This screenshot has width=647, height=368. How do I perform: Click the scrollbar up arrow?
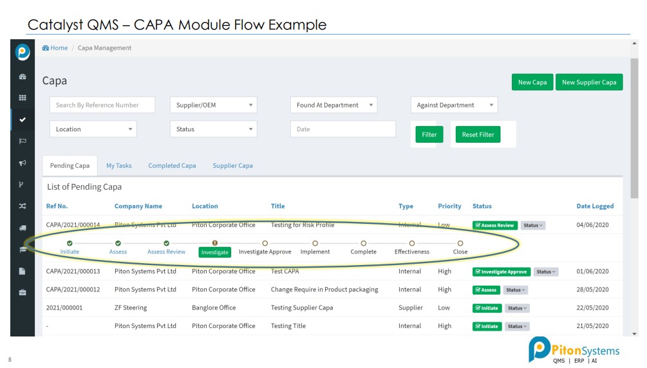pyautogui.click(x=634, y=43)
